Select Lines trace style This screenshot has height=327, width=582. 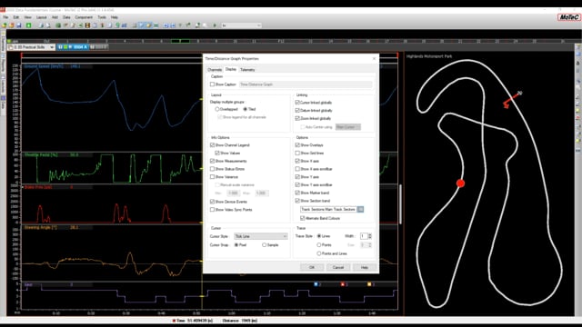pos(319,236)
